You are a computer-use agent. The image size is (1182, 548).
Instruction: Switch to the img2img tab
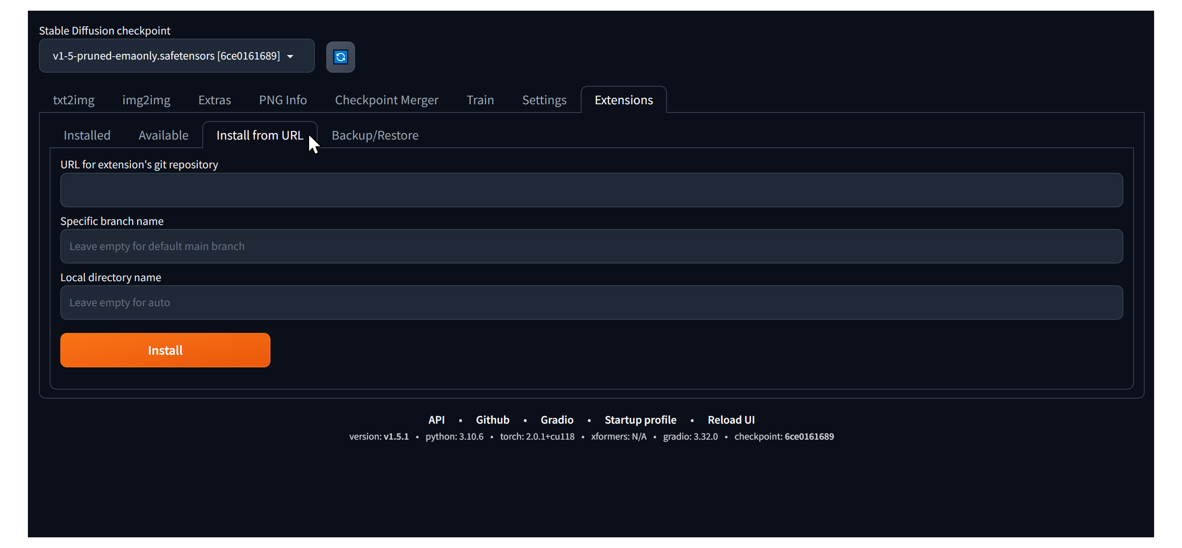click(147, 100)
